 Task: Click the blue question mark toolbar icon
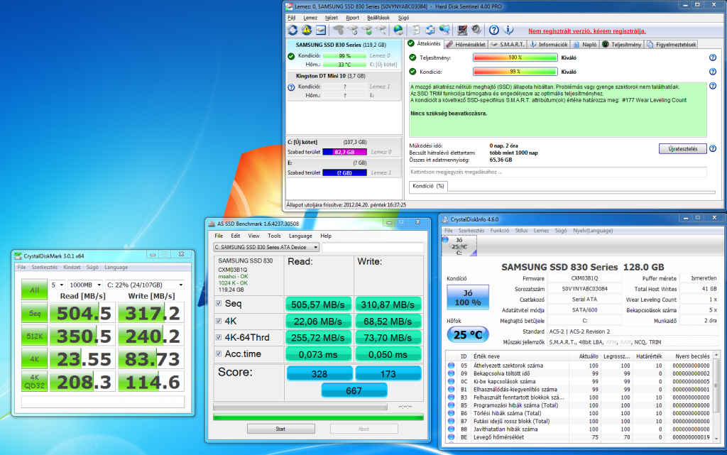pos(494,30)
